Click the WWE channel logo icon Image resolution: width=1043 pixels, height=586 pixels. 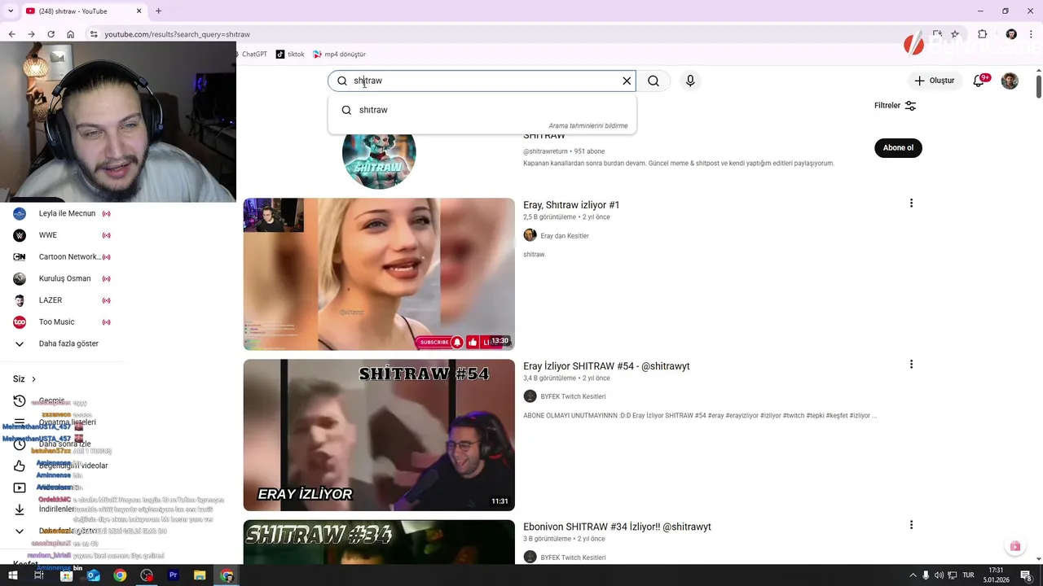[x=20, y=235]
